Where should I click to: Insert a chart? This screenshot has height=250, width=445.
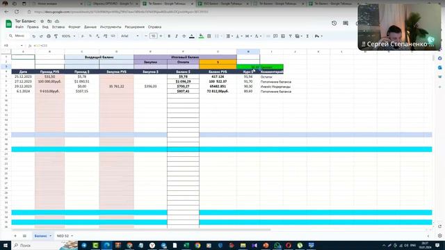point(283,36)
